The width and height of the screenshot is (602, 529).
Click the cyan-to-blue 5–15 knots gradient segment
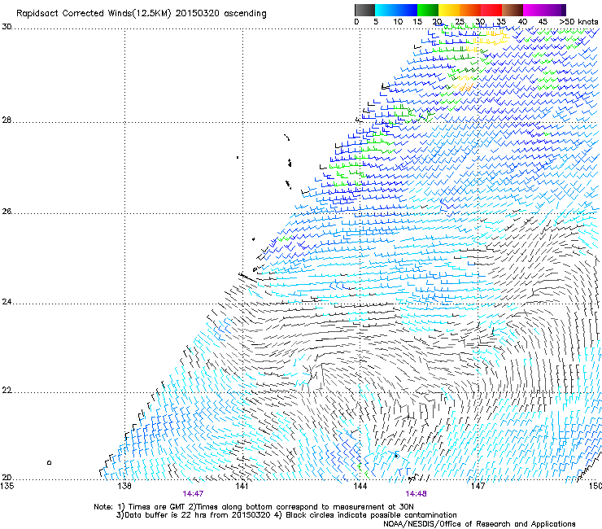click(x=396, y=10)
